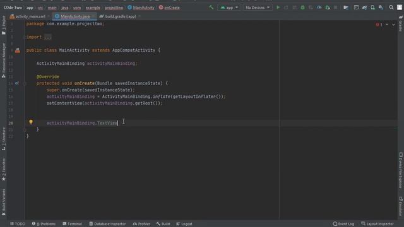The image size is (404, 227).
Task: Open the Structure sidebar tab
Action: pyautogui.click(x=3, y=139)
